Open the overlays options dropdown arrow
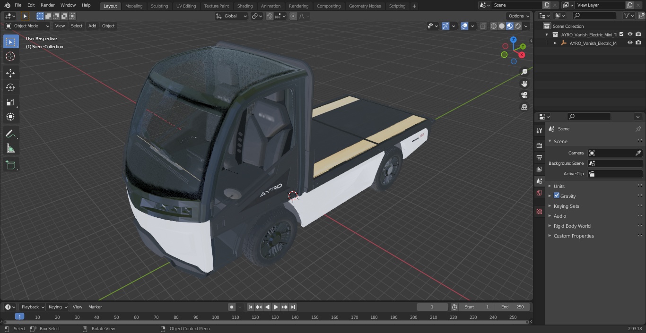 (472, 26)
